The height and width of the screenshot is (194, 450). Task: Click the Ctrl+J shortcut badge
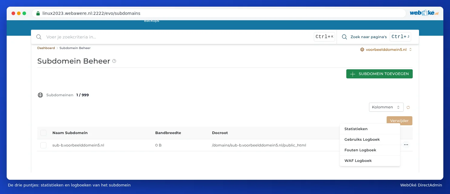[401, 37]
